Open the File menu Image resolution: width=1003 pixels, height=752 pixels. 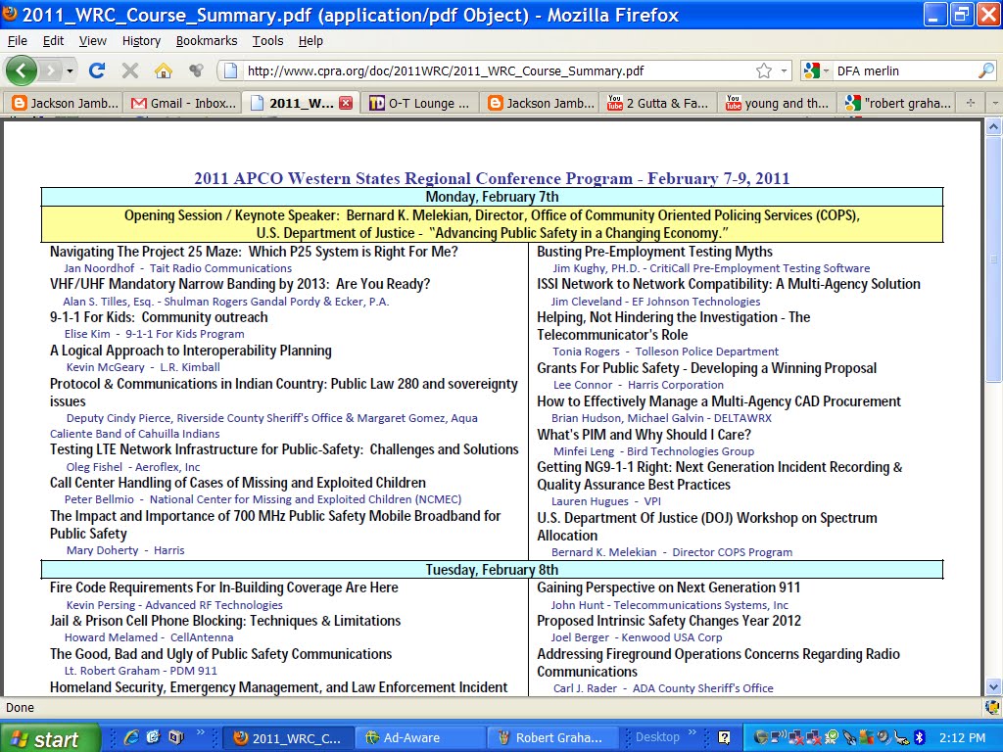coord(18,41)
